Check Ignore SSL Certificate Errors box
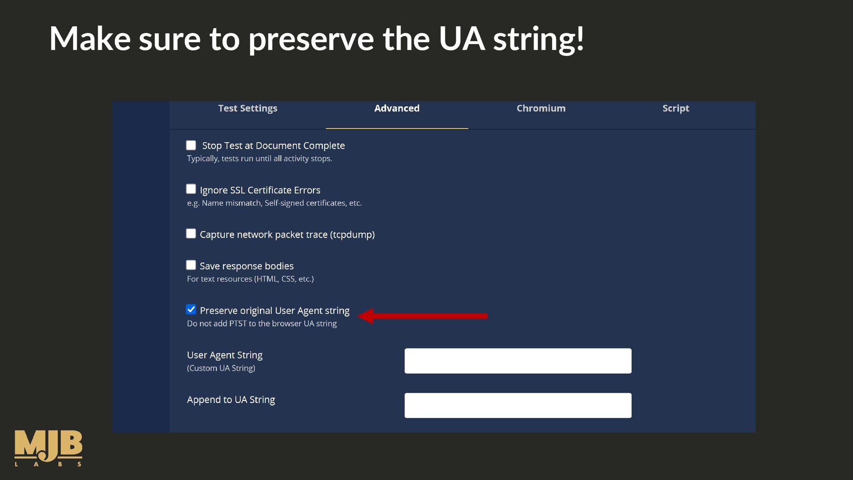 (x=191, y=189)
